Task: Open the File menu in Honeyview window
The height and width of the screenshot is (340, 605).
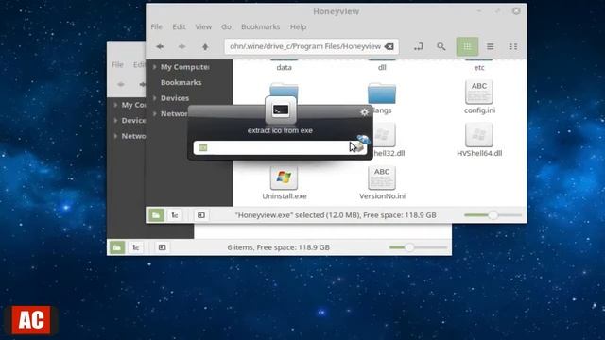Action: click(x=156, y=26)
